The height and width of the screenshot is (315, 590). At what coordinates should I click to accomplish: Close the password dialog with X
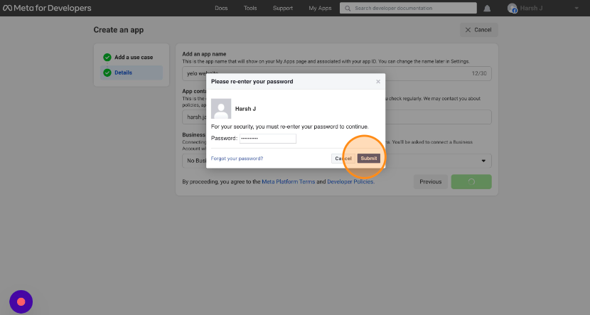point(377,82)
